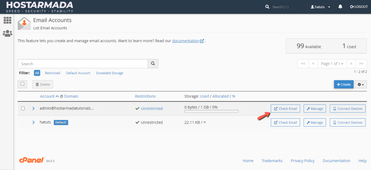The image size is (371, 170).
Task: Go to last page (>>) button
Action: click(x=361, y=64)
